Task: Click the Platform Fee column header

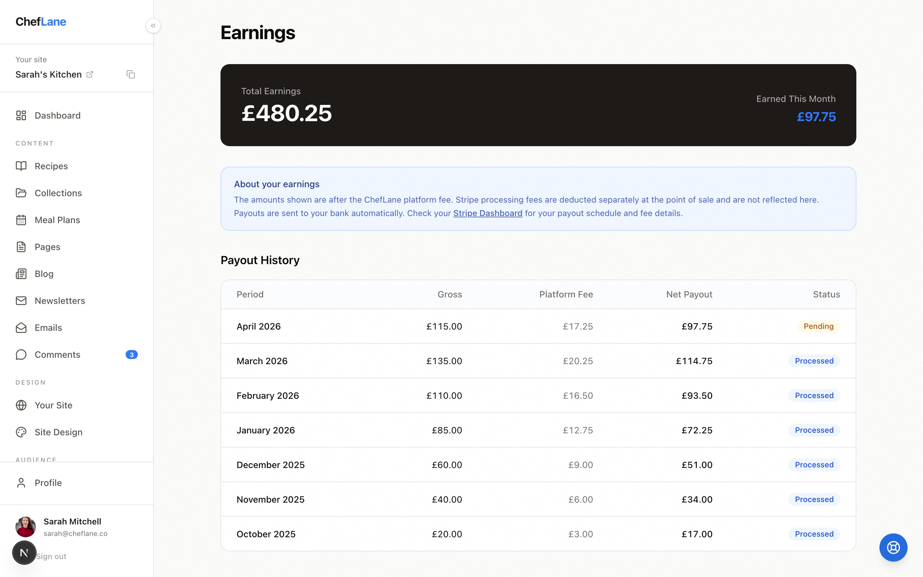Action: pos(566,294)
